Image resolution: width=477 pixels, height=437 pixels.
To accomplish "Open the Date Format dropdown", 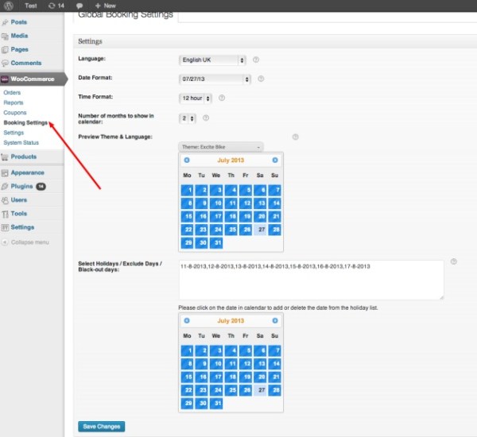I will 215,79.
